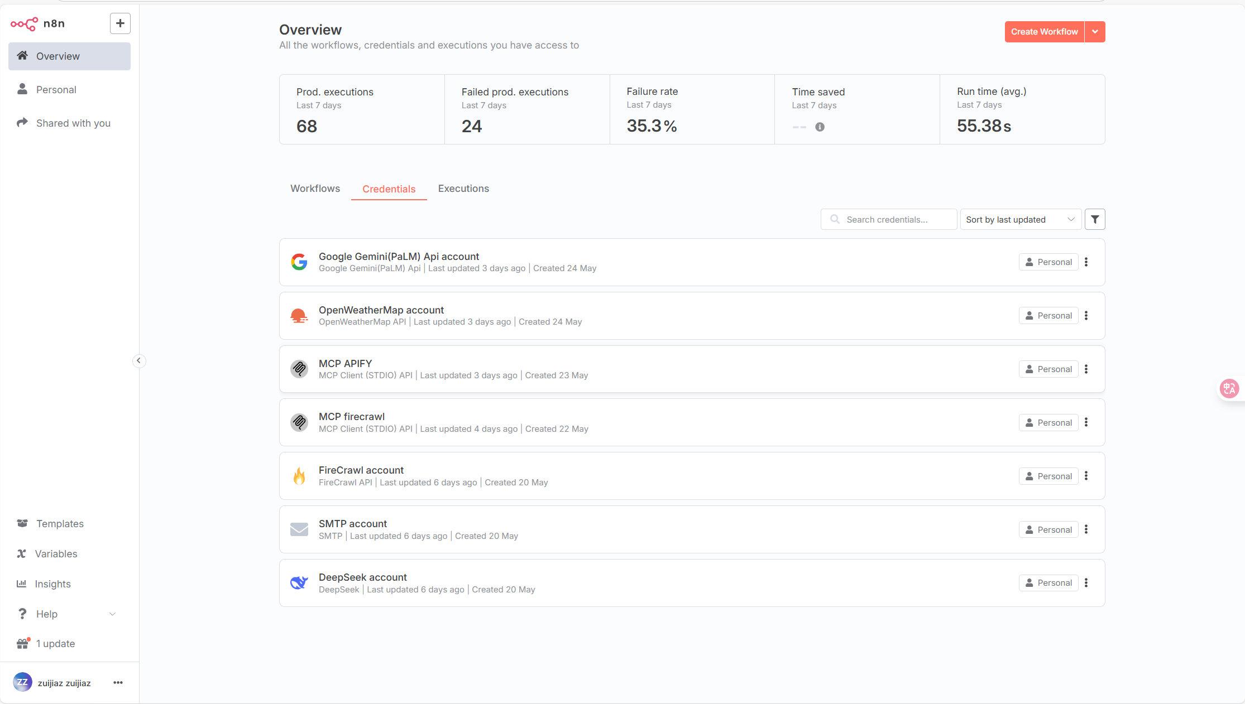This screenshot has width=1245, height=704.
Task: Switch to the Executions tab
Action: 463,189
